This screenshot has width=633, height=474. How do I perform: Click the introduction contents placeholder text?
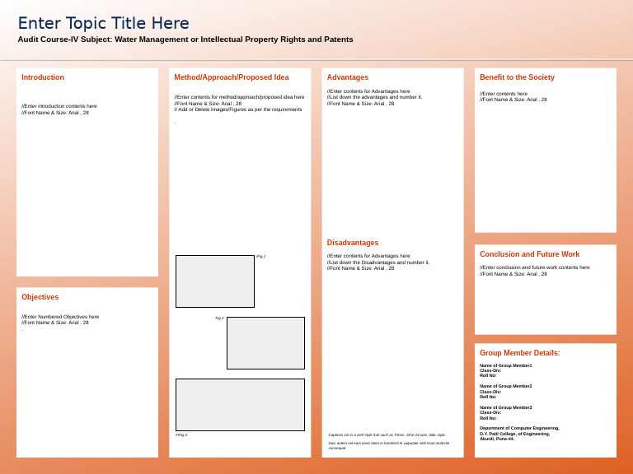click(59, 109)
